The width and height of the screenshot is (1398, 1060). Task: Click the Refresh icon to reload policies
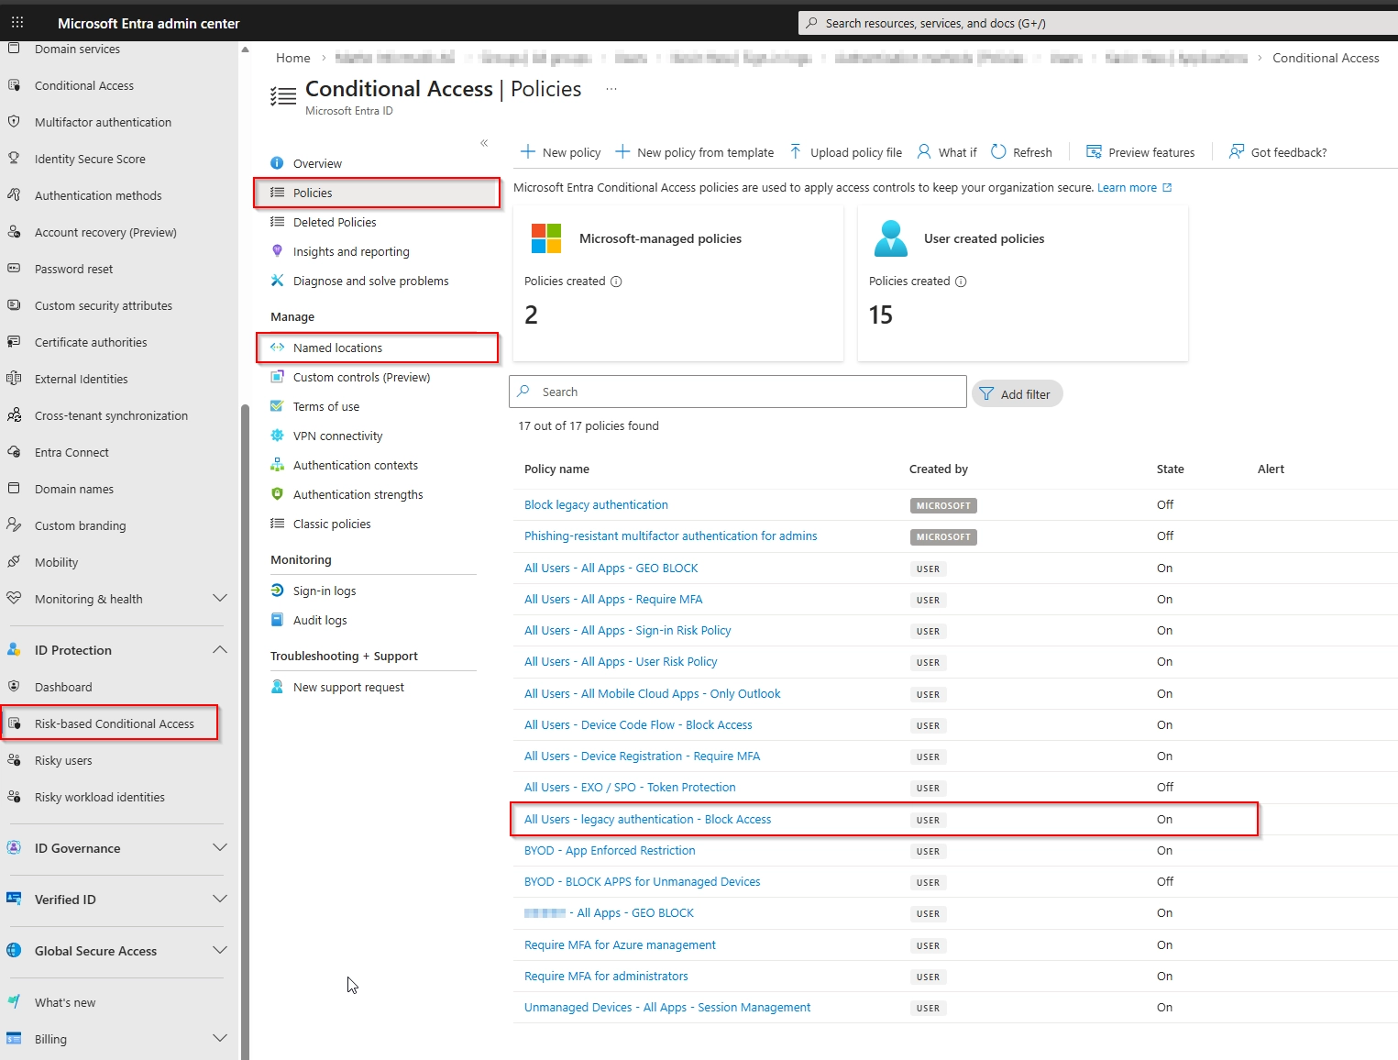(1020, 152)
